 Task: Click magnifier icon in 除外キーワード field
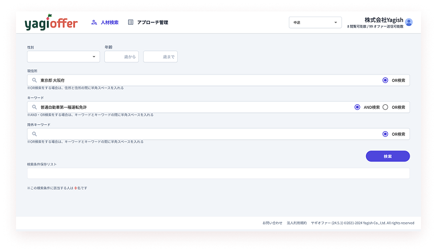tap(34, 134)
